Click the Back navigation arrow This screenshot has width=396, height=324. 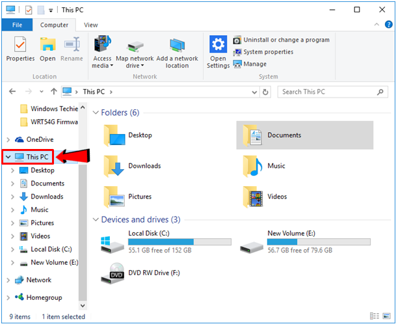click(x=12, y=92)
